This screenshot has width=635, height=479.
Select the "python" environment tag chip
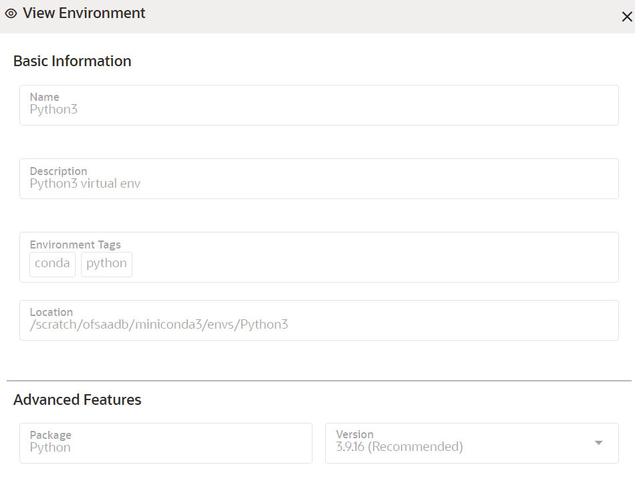[x=106, y=264]
